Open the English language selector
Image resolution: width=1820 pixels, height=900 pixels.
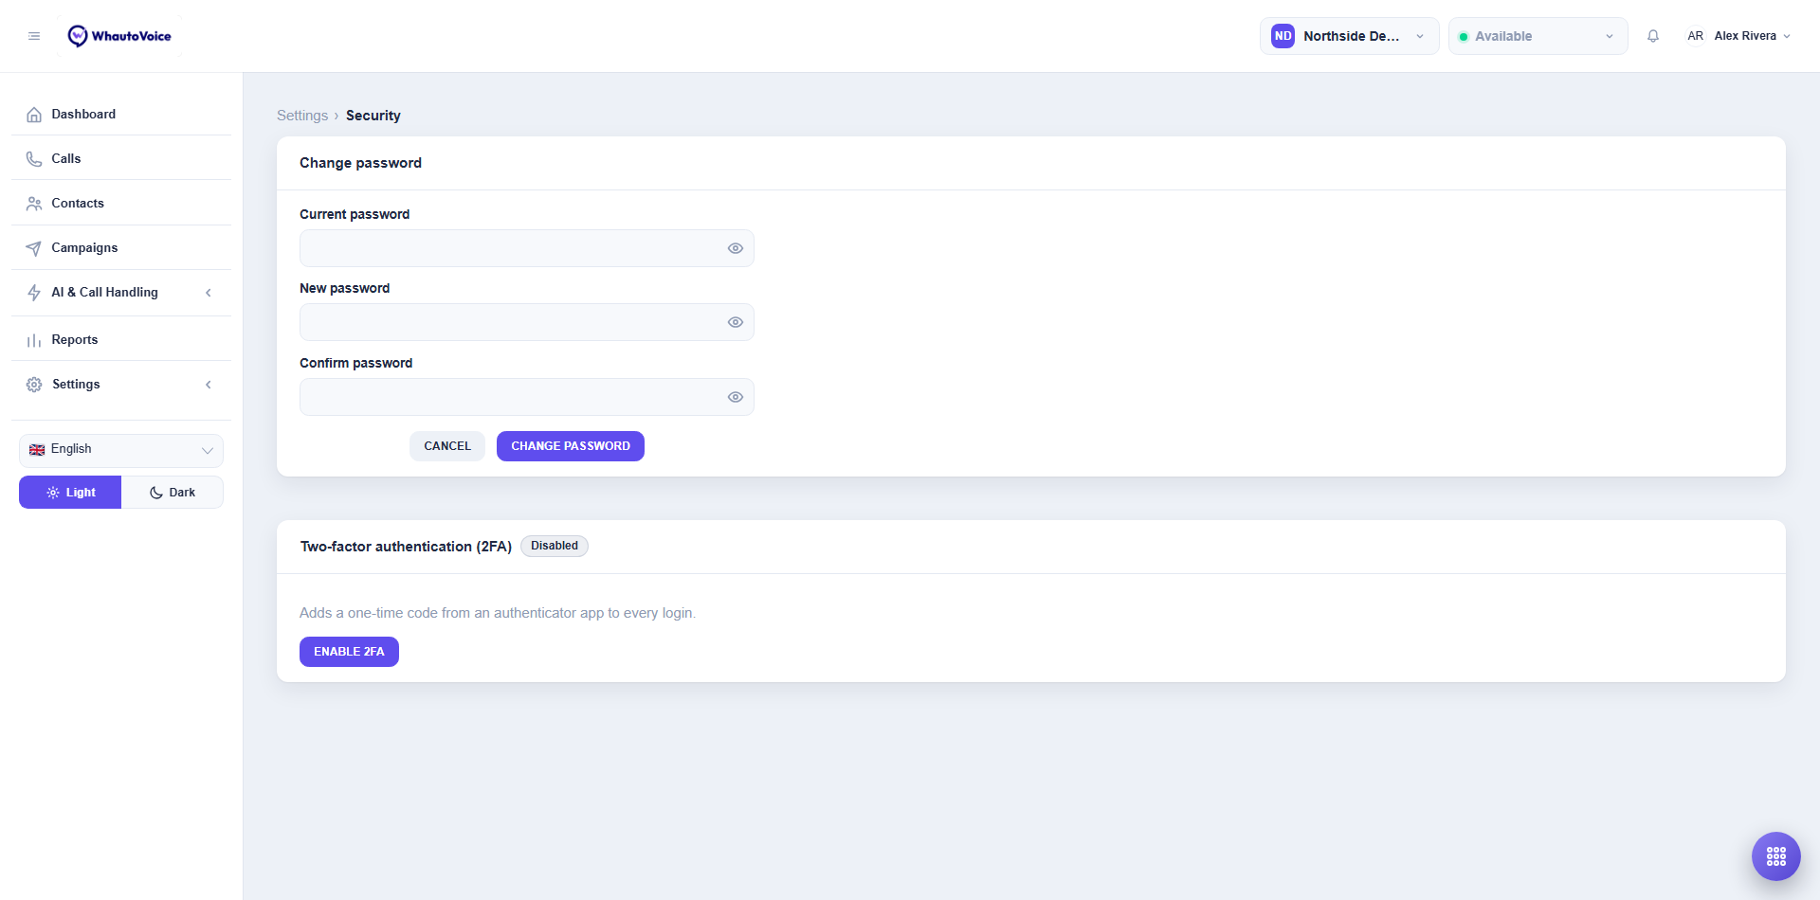point(121,450)
